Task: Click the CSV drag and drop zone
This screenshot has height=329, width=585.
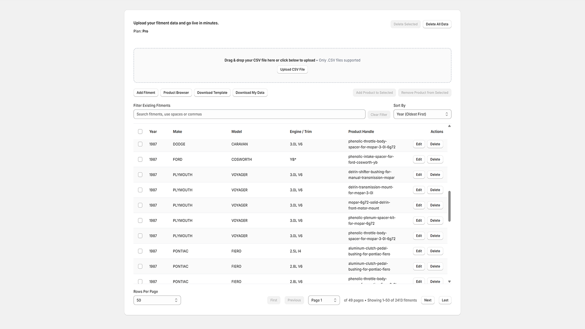Action: [x=292, y=65]
